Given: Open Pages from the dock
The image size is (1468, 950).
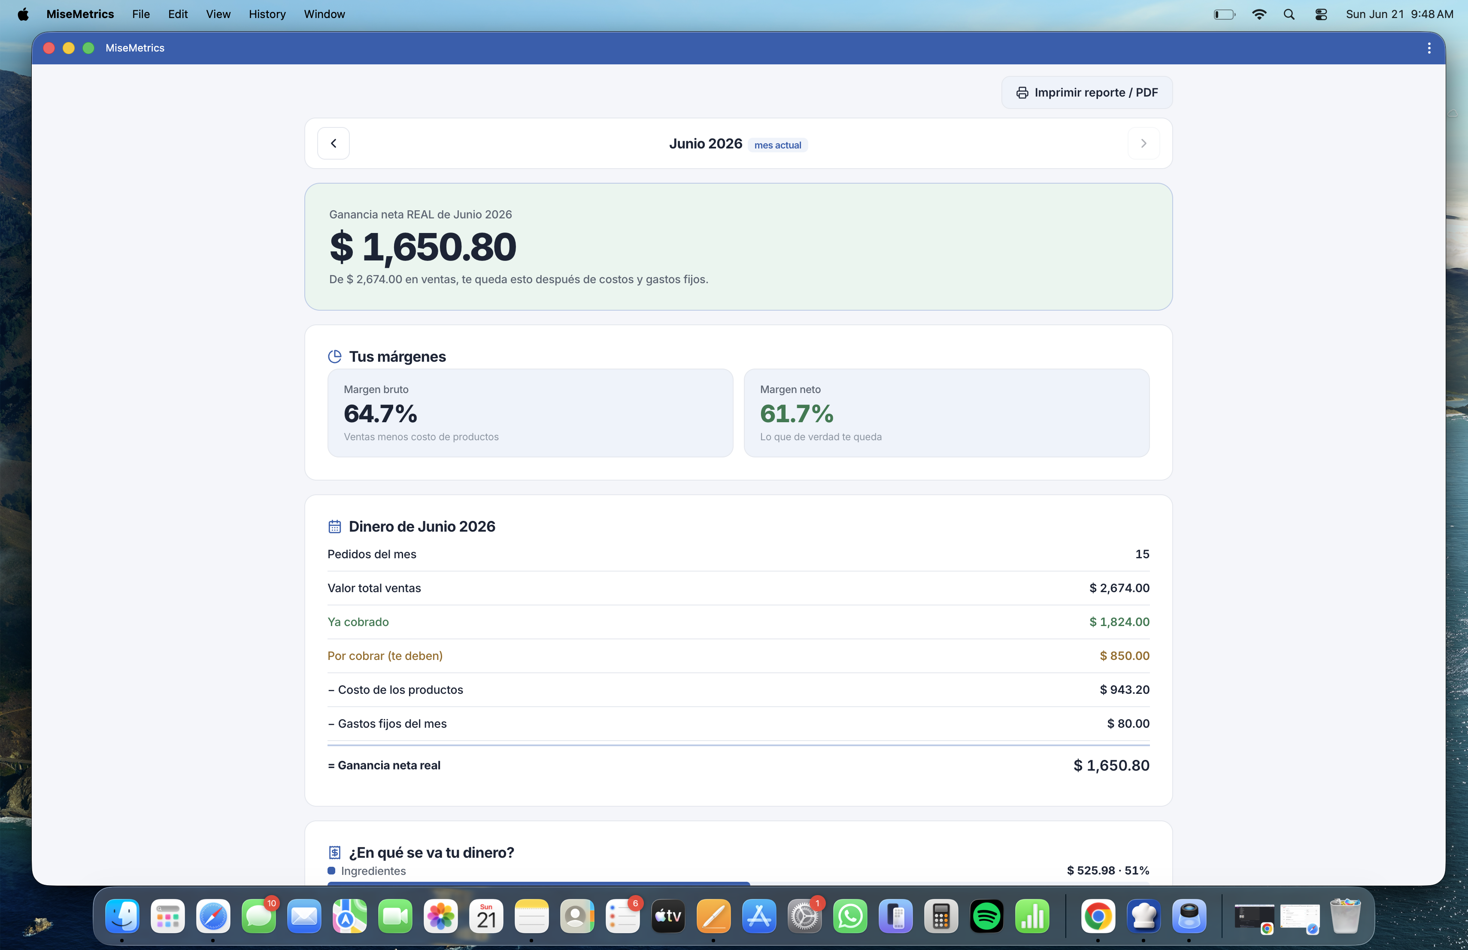Looking at the screenshot, I should [714, 916].
